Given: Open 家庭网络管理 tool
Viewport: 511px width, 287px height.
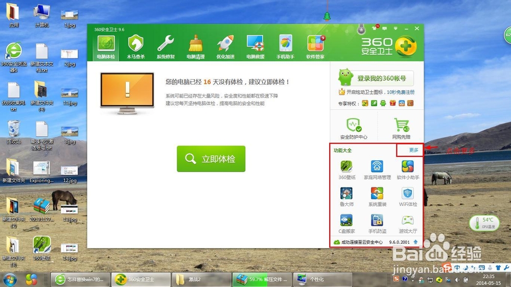Looking at the screenshot, I should [x=377, y=170].
